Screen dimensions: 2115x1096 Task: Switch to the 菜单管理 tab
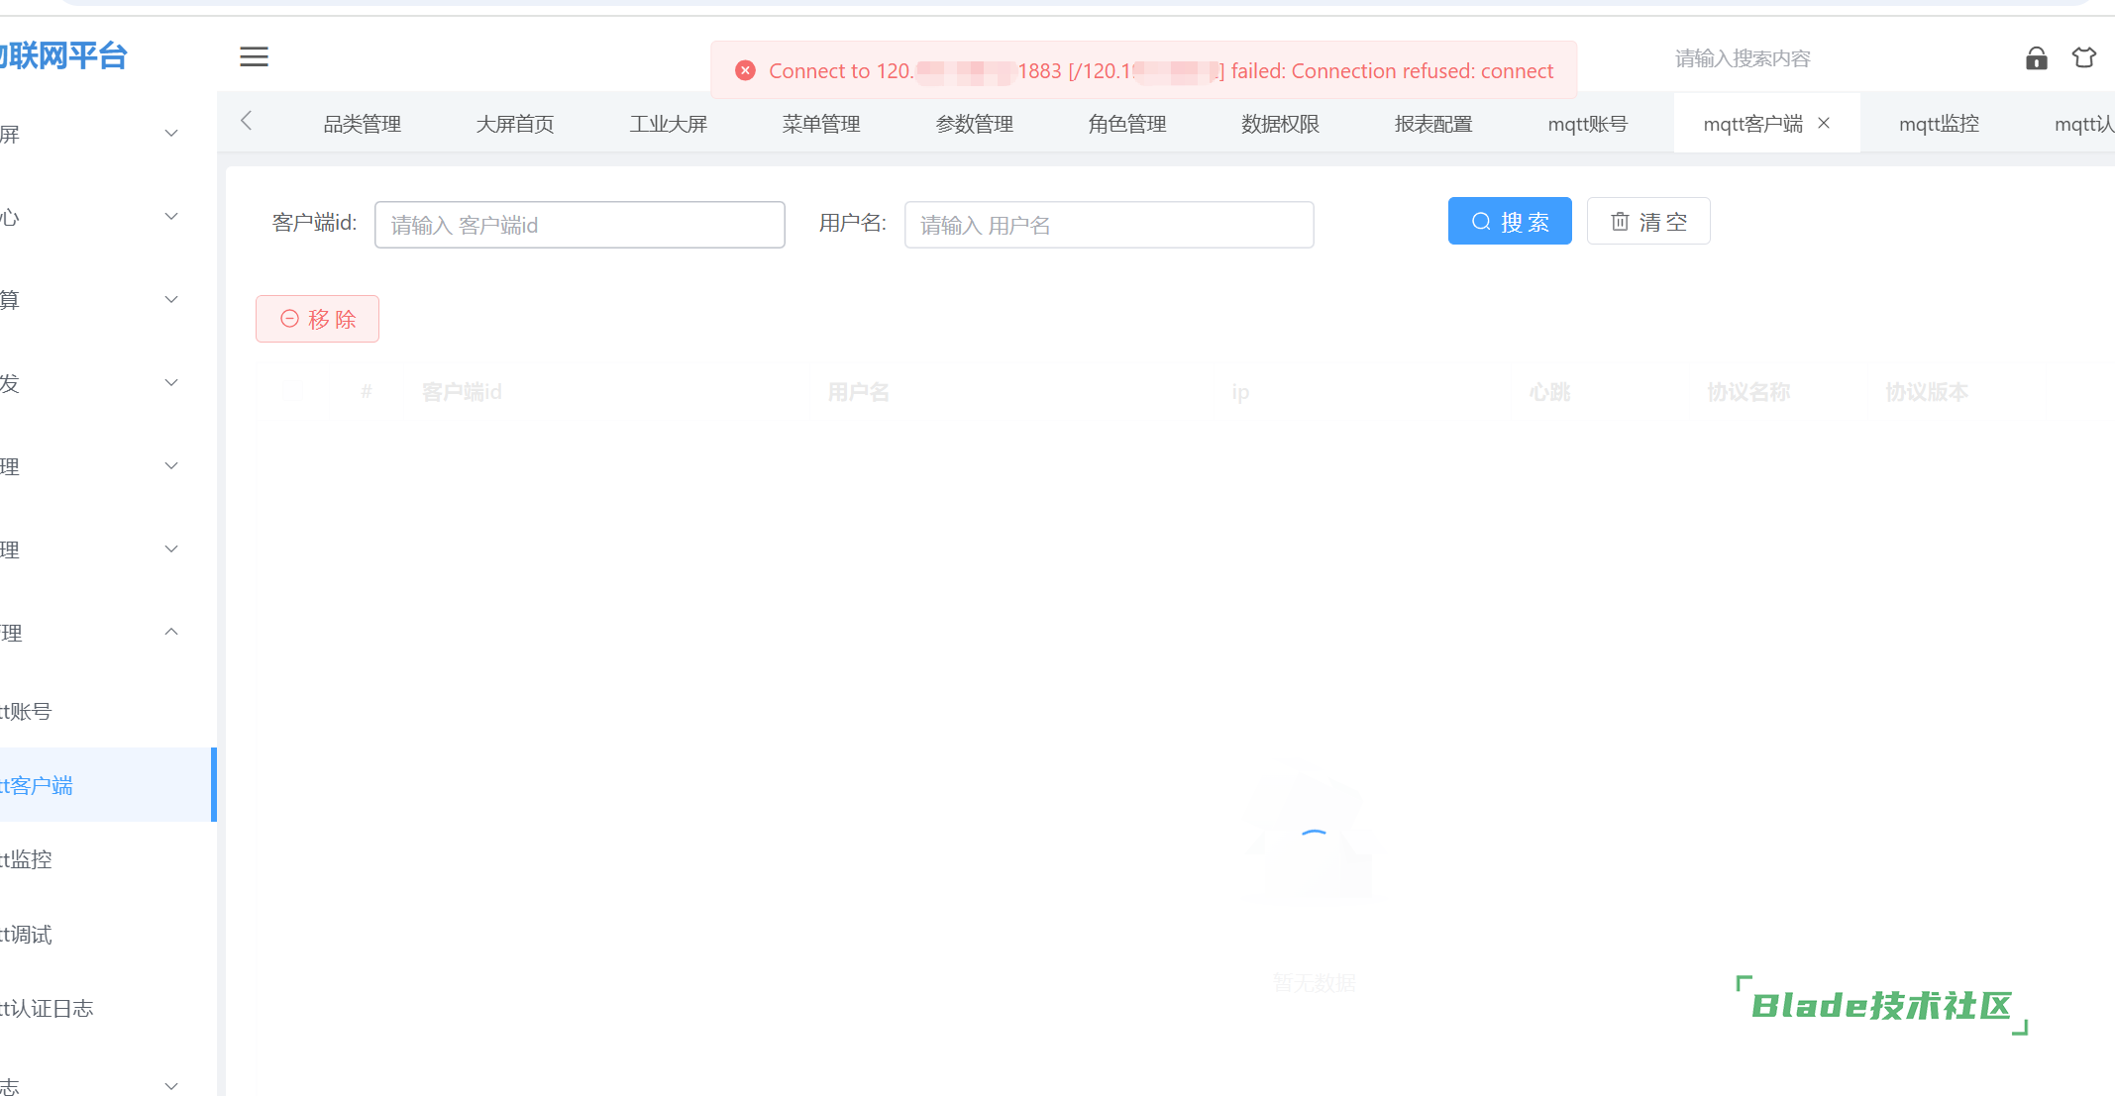[x=821, y=124]
